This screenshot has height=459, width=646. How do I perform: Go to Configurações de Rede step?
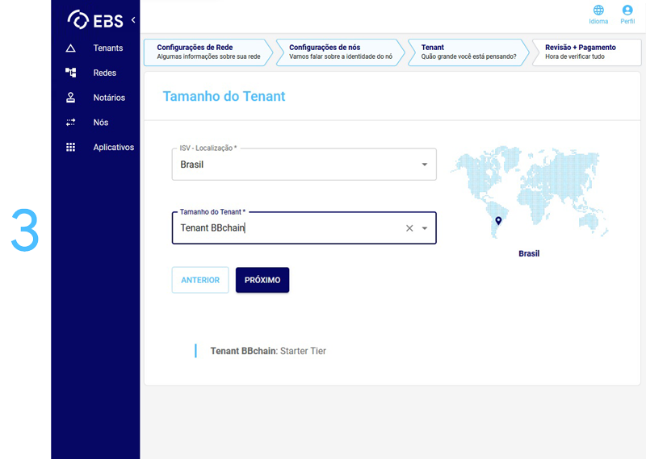(x=208, y=52)
